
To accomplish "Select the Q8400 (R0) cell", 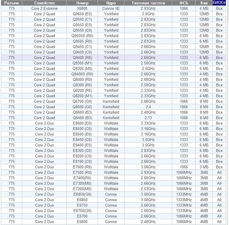I will pos(82,80).
